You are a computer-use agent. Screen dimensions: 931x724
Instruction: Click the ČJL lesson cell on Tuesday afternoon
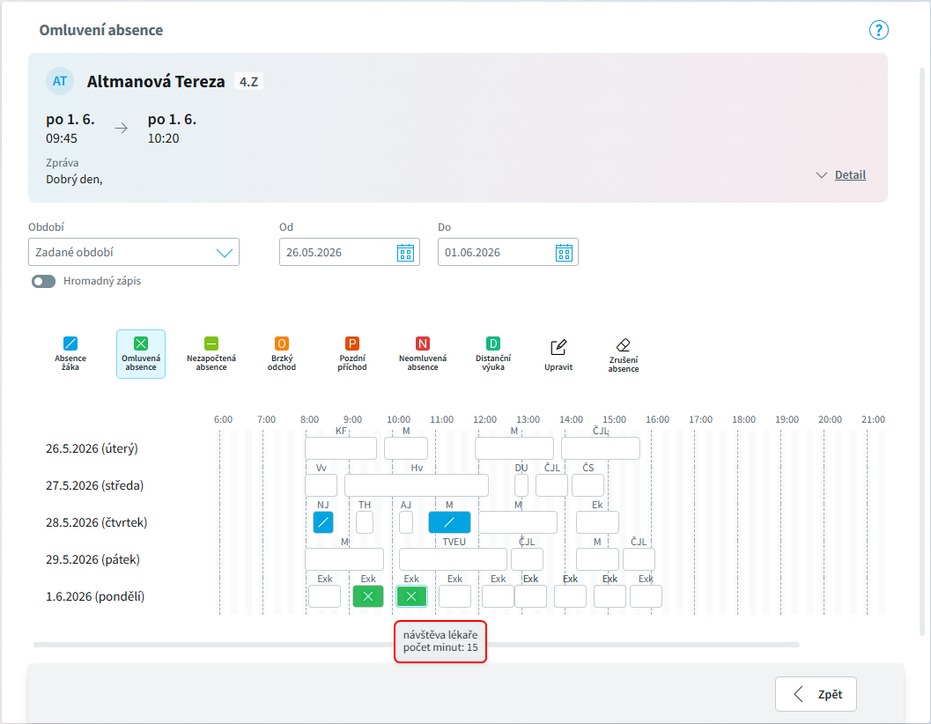pyautogui.click(x=601, y=448)
